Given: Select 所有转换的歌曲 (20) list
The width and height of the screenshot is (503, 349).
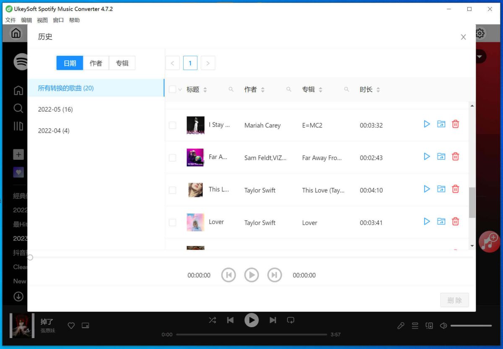Looking at the screenshot, I should click(x=96, y=88).
